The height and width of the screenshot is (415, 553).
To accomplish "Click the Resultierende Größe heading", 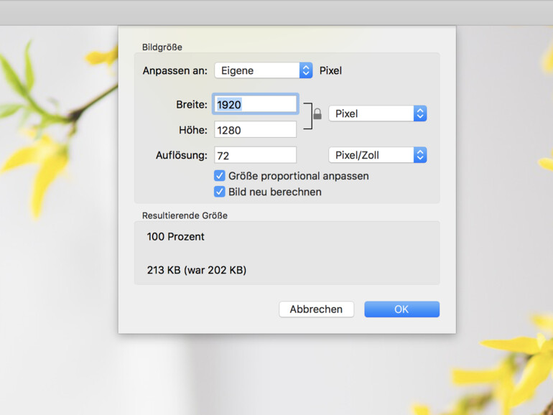I will point(185,215).
